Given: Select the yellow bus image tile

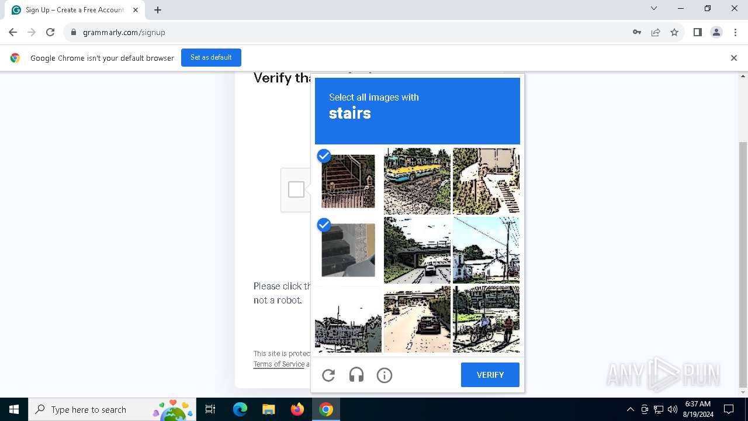Looking at the screenshot, I should [417, 181].
